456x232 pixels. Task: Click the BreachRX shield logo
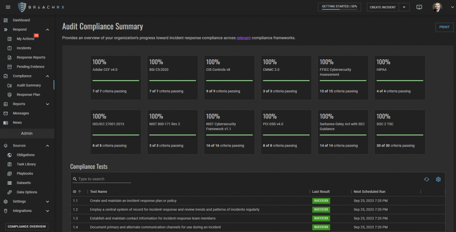coord(22,7)
